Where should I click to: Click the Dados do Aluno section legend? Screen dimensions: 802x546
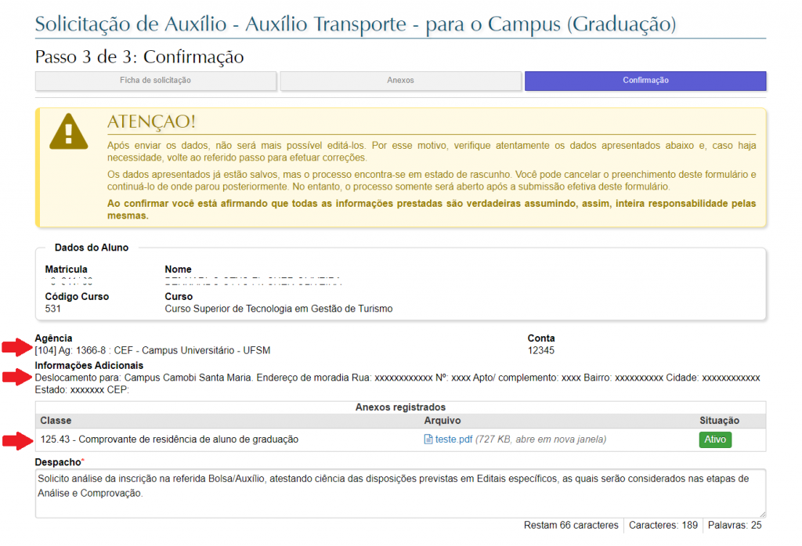tap(92, 248)
